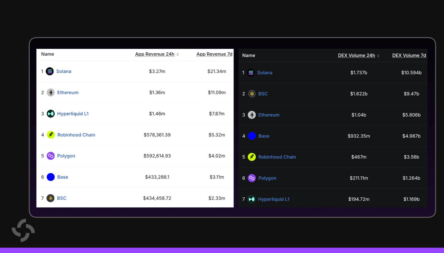This screenshot has height=253, width=444.
Task: Click BSC logo in DEX Volume table
Action: pyautogui.click(x=252, y=94)
